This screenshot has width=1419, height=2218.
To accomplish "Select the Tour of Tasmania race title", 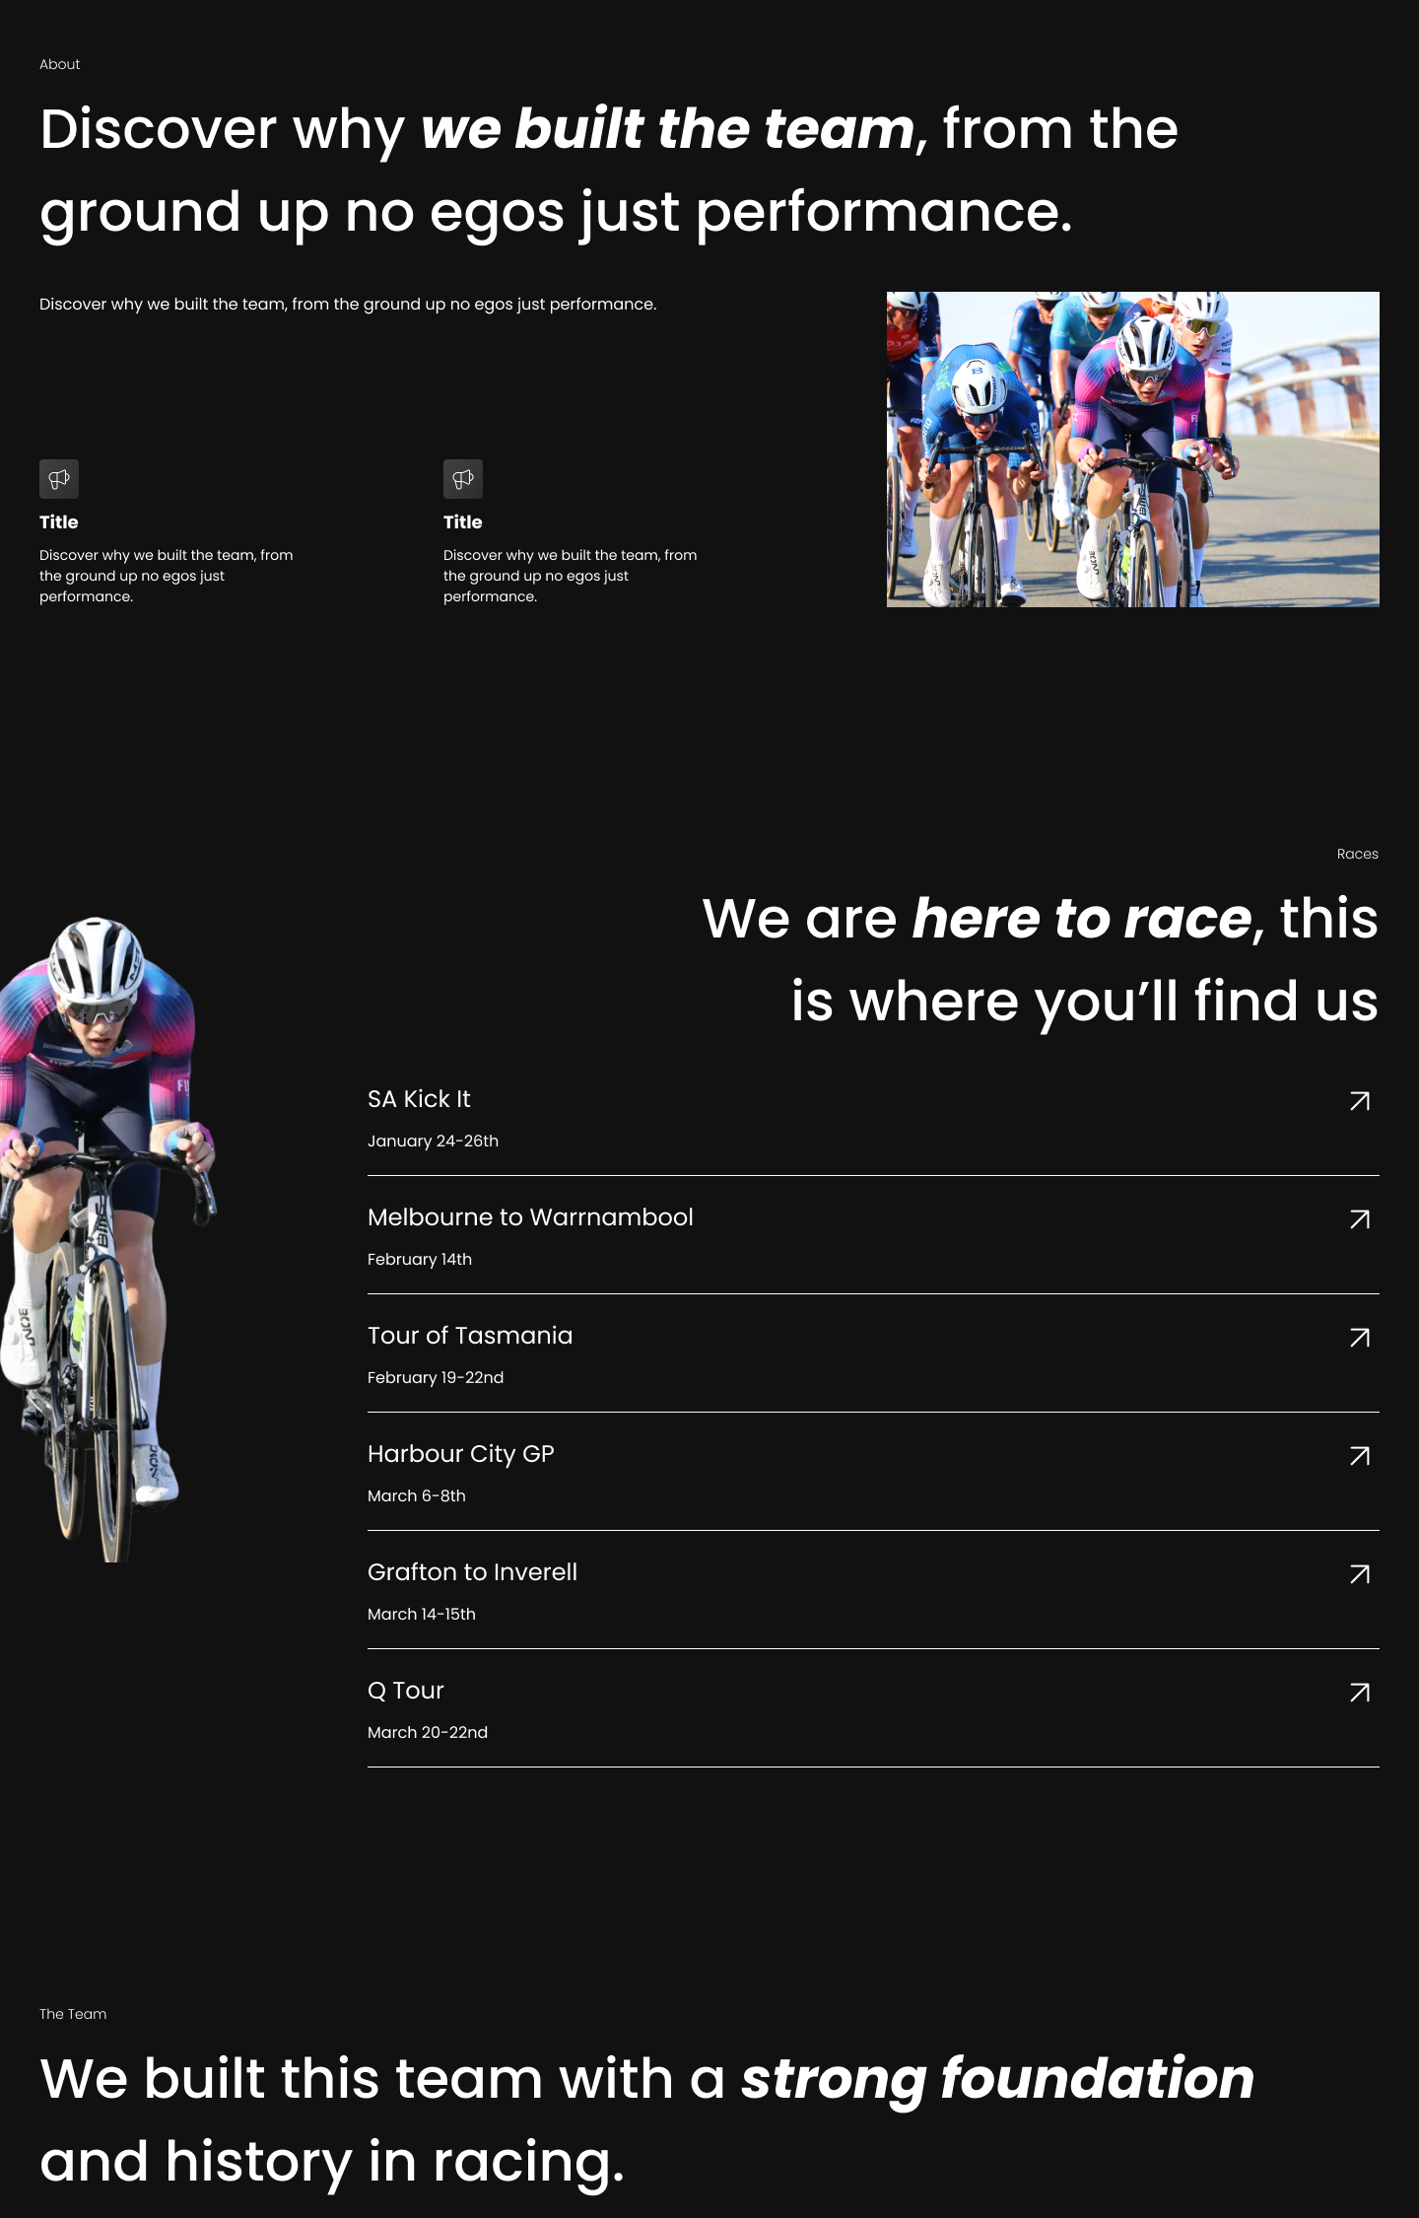I will [x=470, y=1336].
